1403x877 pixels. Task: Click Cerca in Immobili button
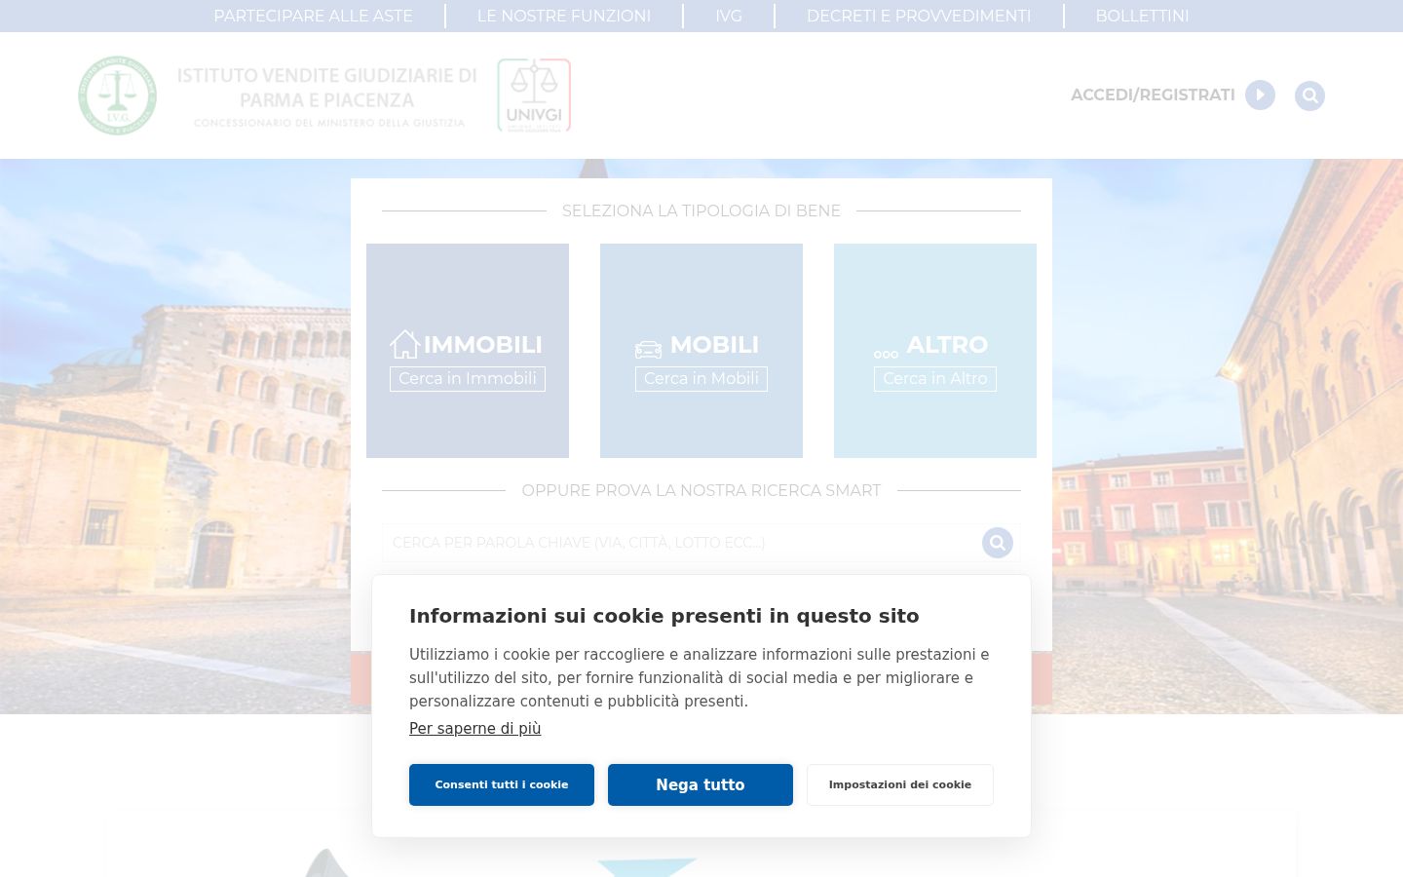pyautogui.click(x=468, y=379)
